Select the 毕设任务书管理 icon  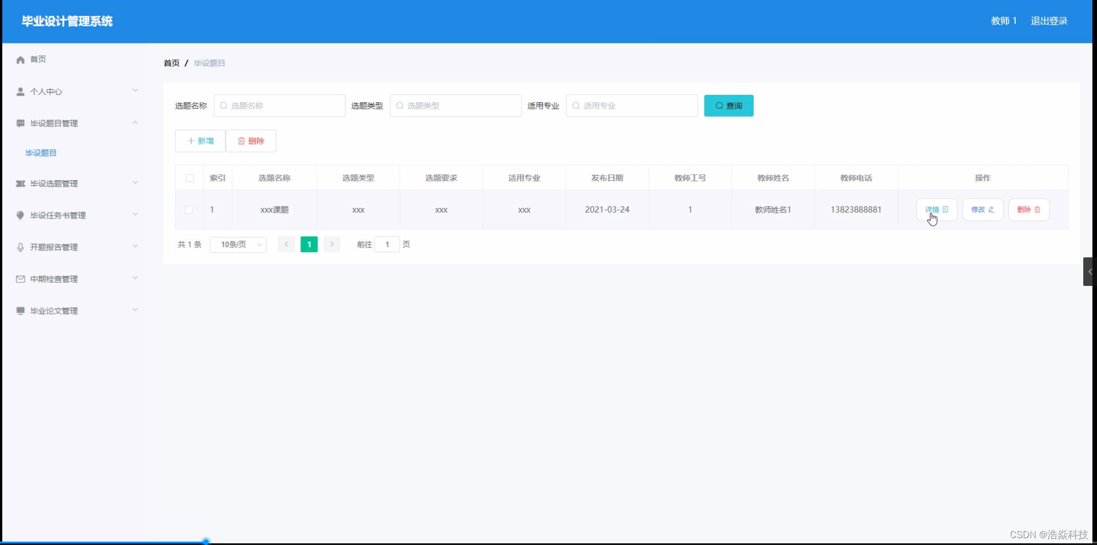[x=21, y=216]
